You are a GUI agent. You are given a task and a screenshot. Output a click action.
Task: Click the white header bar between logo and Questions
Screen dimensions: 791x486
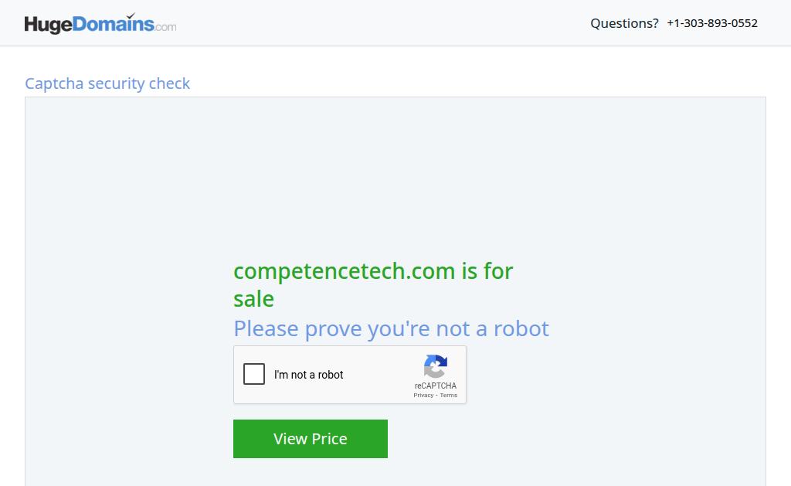383,23
